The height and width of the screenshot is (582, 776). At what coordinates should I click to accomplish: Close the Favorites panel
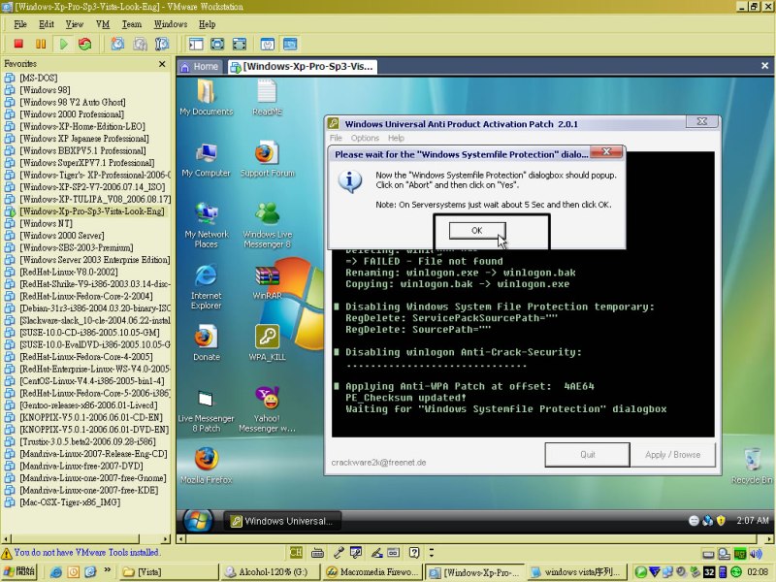tap(162, 64)
